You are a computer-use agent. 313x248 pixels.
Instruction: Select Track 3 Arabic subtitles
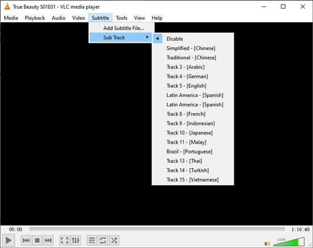pyautogui.click(x=193, y=67)
